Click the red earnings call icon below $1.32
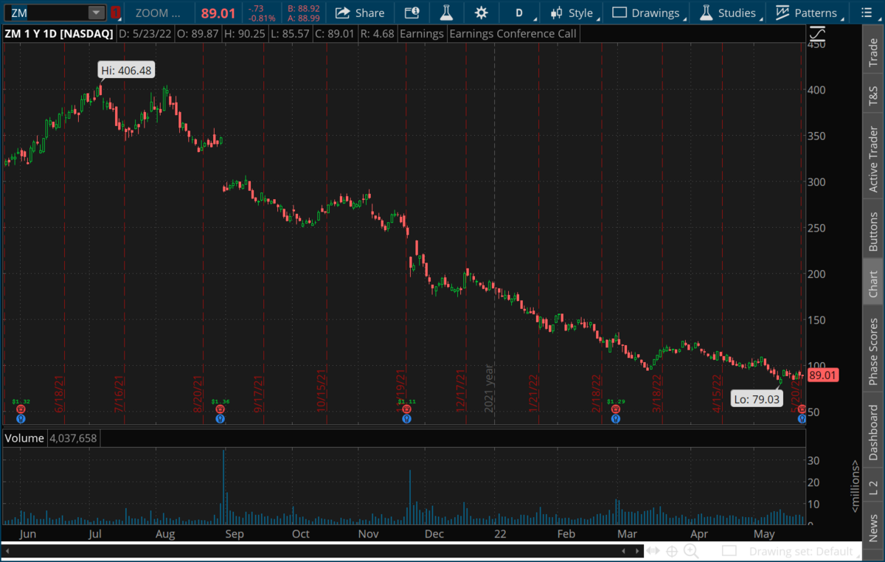Image resolution: width=885 pixels, height=562 pixels. pos(21,409)
